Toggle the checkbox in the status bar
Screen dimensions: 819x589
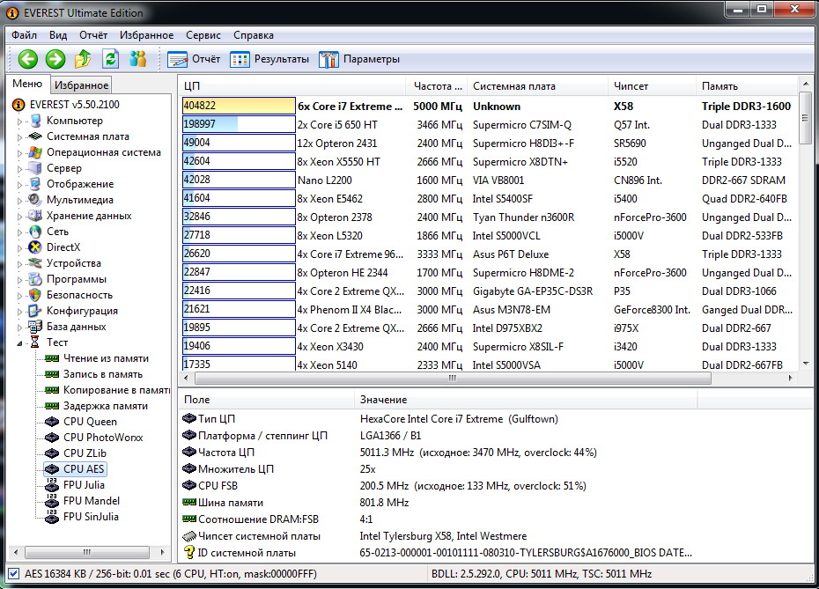click(x=14, y=573)
